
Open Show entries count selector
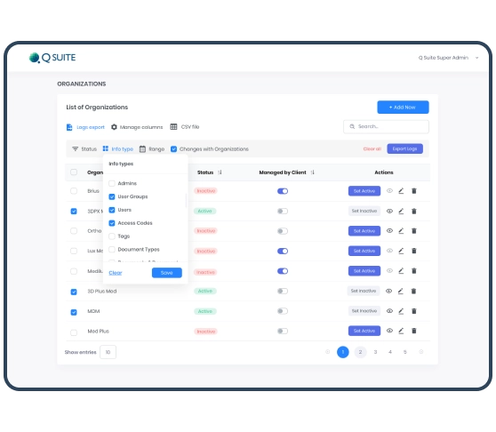(108, 352)
